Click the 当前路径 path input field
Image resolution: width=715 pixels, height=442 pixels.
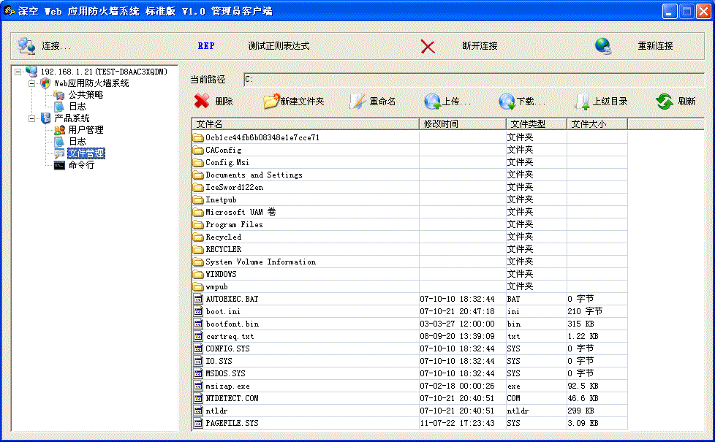[x=474, y=80]
